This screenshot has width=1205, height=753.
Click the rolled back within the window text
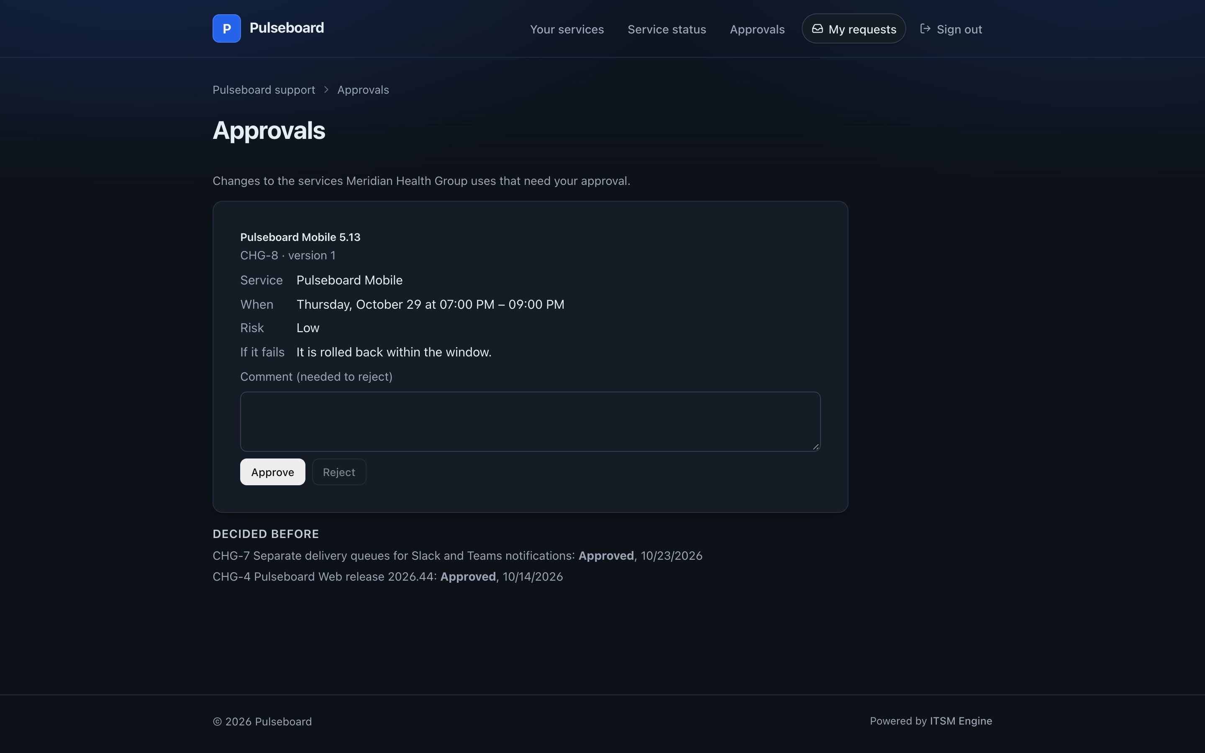[x=394, y=352]
